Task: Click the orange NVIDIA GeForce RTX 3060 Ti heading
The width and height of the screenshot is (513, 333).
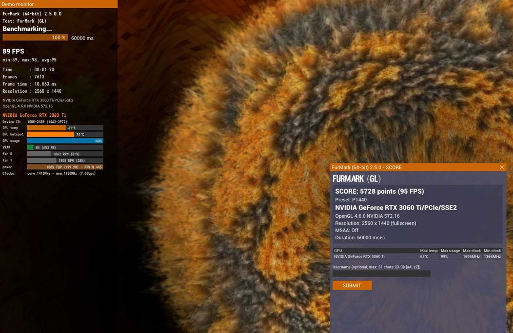Action: [34, 115]
